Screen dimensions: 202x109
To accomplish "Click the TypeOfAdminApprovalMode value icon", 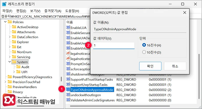I will click(68, 89).
